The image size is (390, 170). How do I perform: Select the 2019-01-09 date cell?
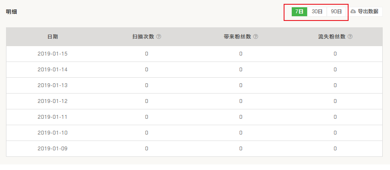pyautogui.click(x=53, y=149)
